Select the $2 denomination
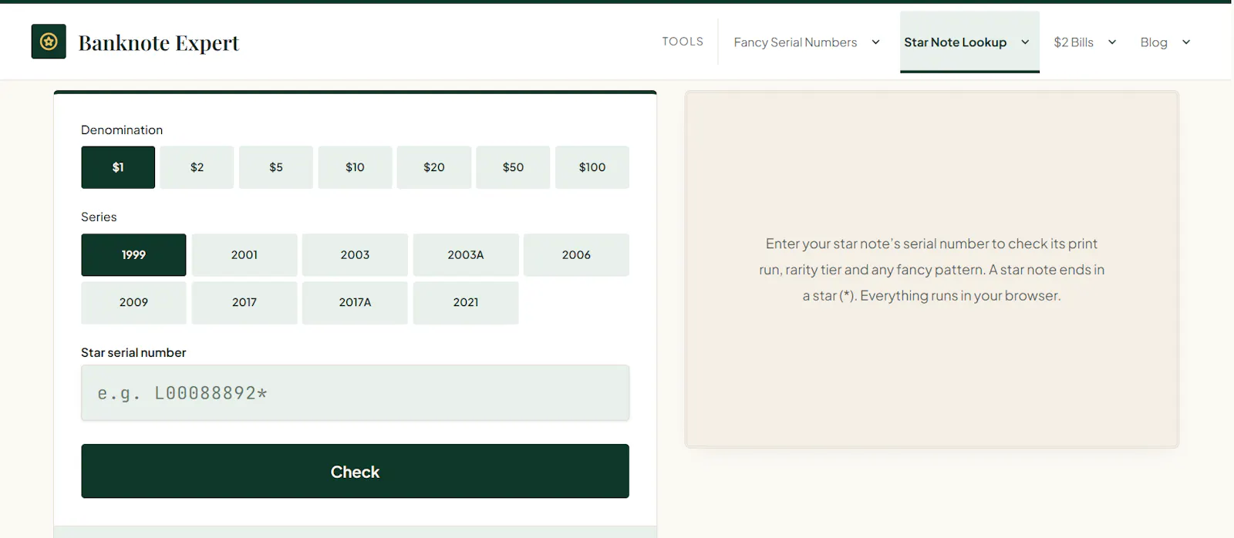 point(197,167)
